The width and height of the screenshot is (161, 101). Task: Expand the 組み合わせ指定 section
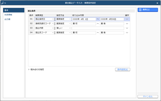point(36,69)
